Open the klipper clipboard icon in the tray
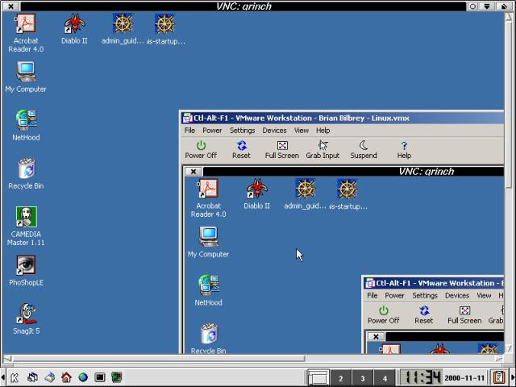This screenshot has width=516, height=387. (499, 377)
